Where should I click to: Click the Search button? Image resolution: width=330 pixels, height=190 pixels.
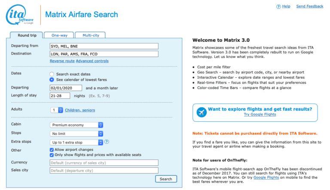coord(166,179)
